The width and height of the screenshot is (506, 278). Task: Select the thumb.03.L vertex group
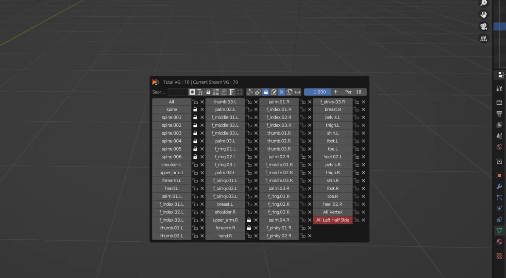coord(225,102)
